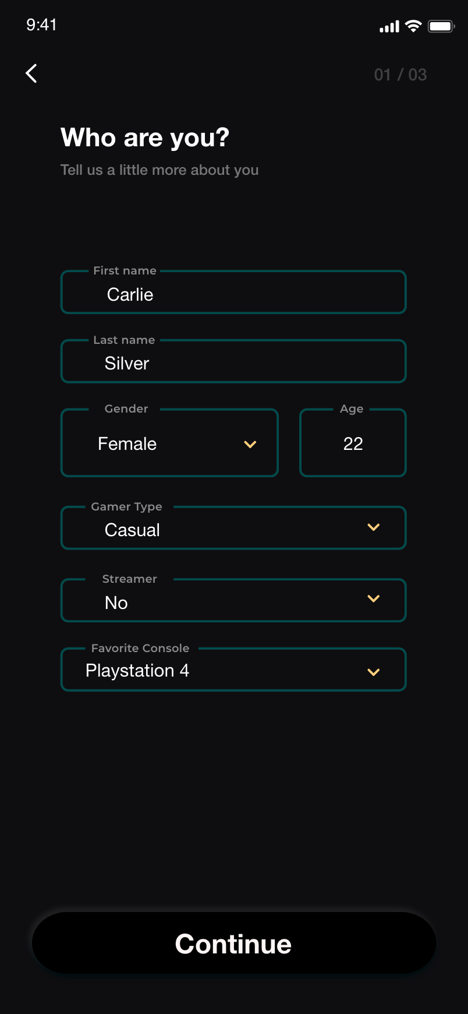The width and height of the screenshot is (468, 1014).
Task: Tap the 01 / 03 step indicator
Action: 400,75
